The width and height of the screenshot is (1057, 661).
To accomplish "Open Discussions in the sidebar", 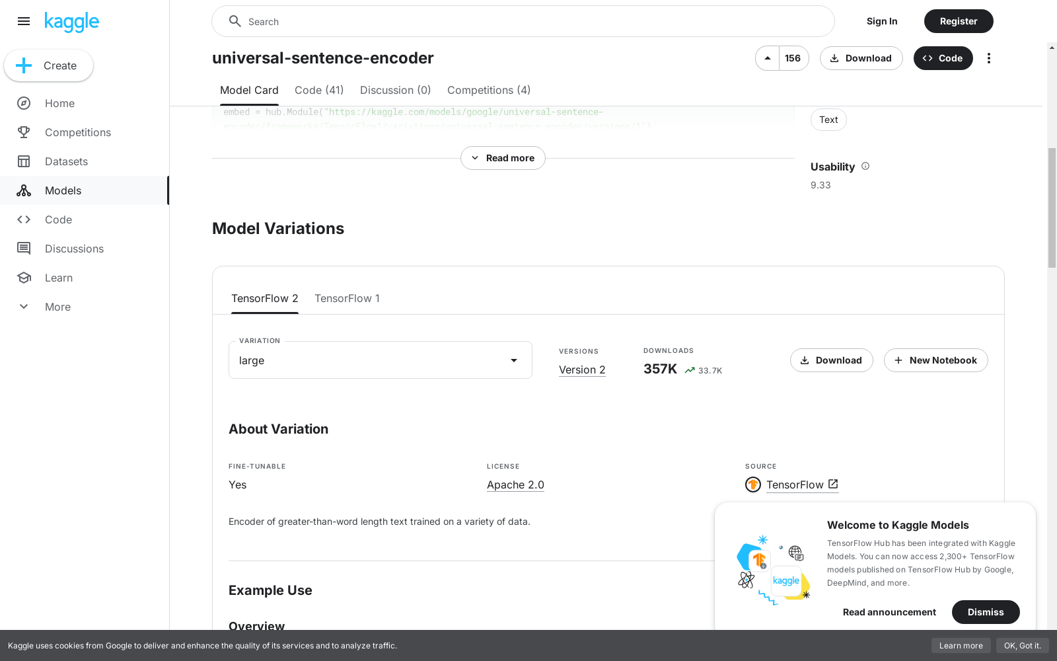I will [85, 249].
